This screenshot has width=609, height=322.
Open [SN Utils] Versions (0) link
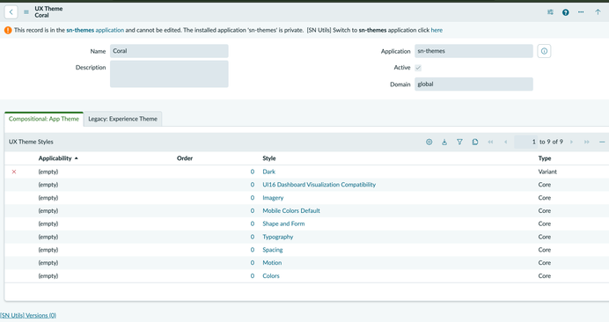(28, 315)
